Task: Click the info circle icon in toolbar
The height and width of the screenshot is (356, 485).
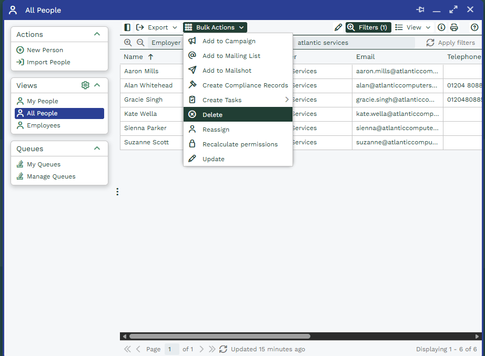Action: pyautogui.click(x=441, y=27)
